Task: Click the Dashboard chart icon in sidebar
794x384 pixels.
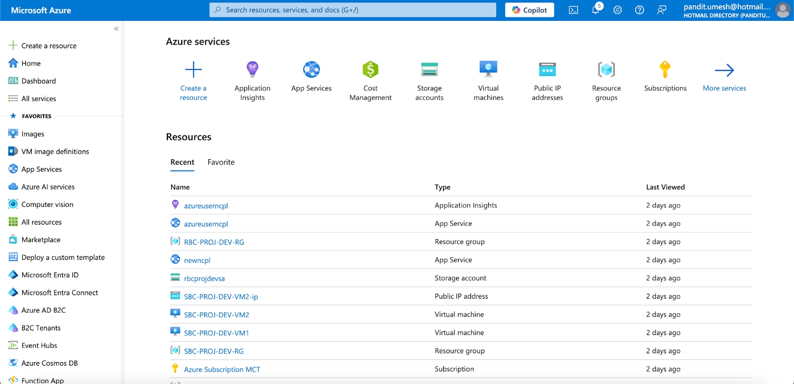Action: click(13, 81)
